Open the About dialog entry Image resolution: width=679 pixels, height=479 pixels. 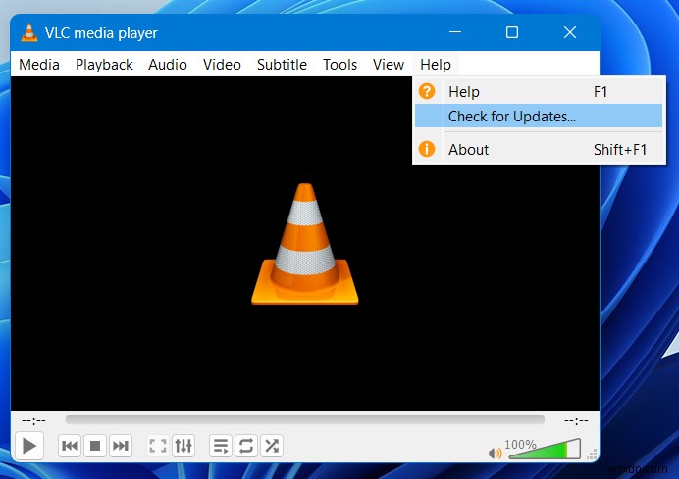[x=539, y=150]
